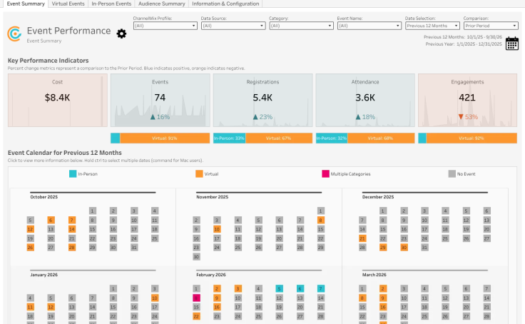Click the Events Virtual 91% bar

(165, 138)
